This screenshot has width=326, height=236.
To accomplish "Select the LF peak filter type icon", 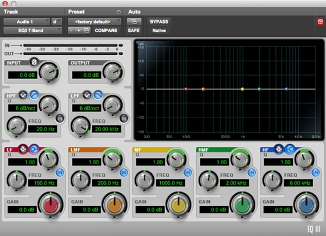I will click(x=24, y=148).
